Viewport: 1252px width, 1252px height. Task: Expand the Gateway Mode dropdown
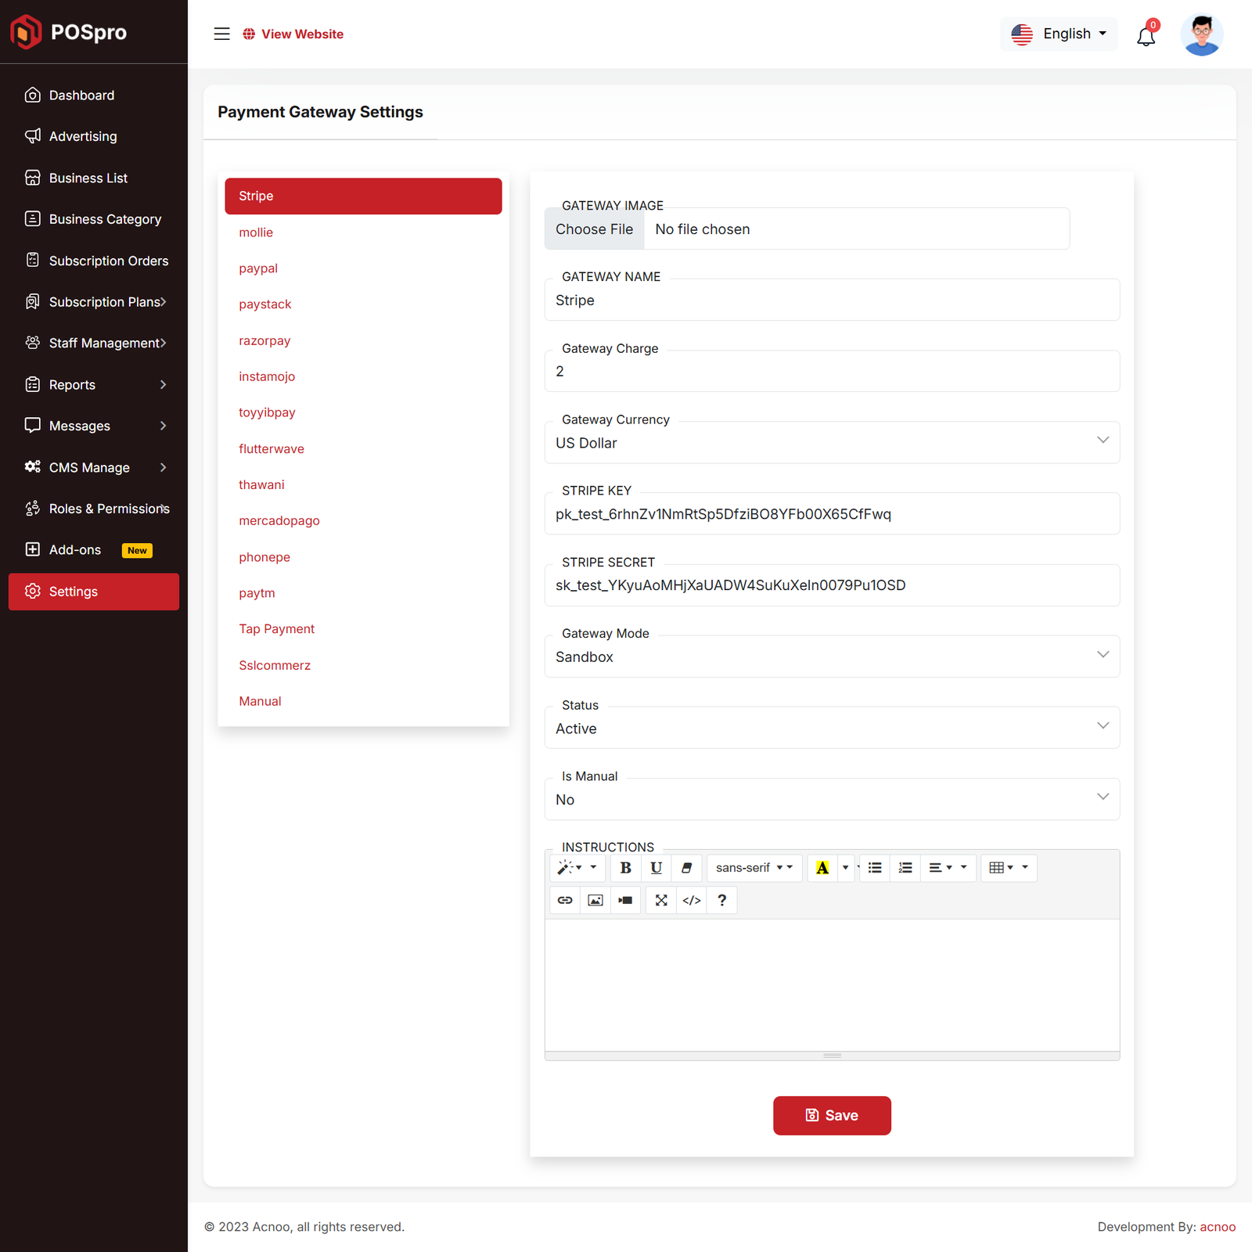point(831,657)
